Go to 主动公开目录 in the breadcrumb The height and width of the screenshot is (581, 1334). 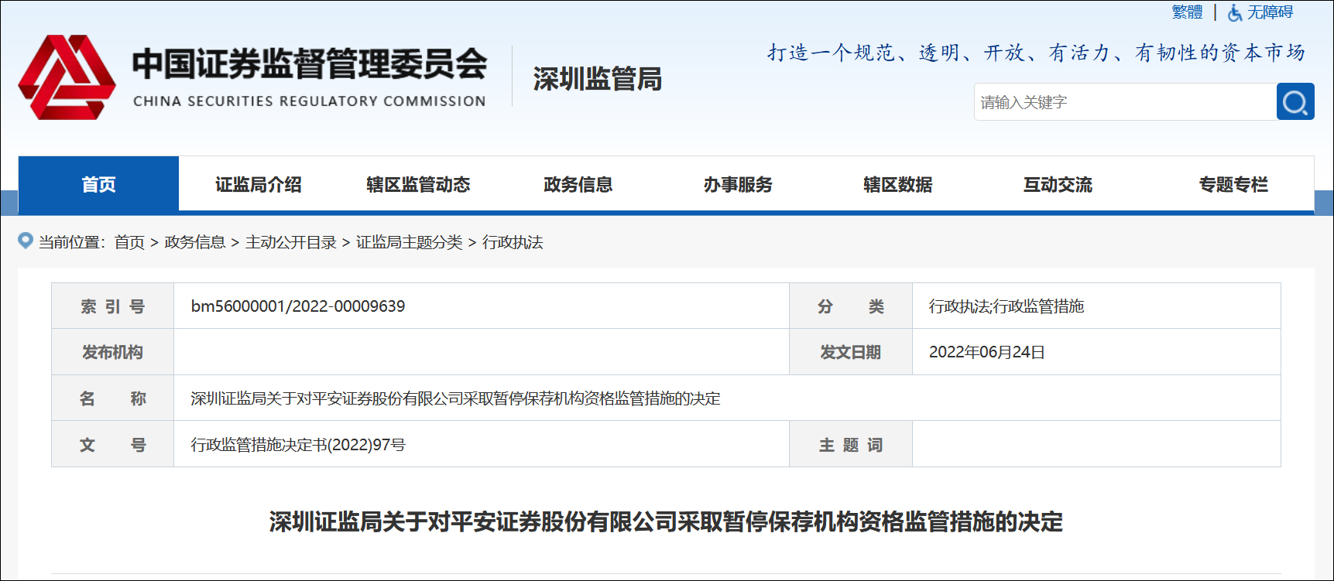click(x=291, y=242)
